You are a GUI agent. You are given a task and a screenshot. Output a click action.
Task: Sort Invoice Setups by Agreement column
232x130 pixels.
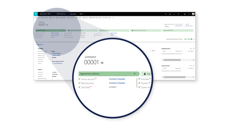pyautogui.click(x=178, y=68)
